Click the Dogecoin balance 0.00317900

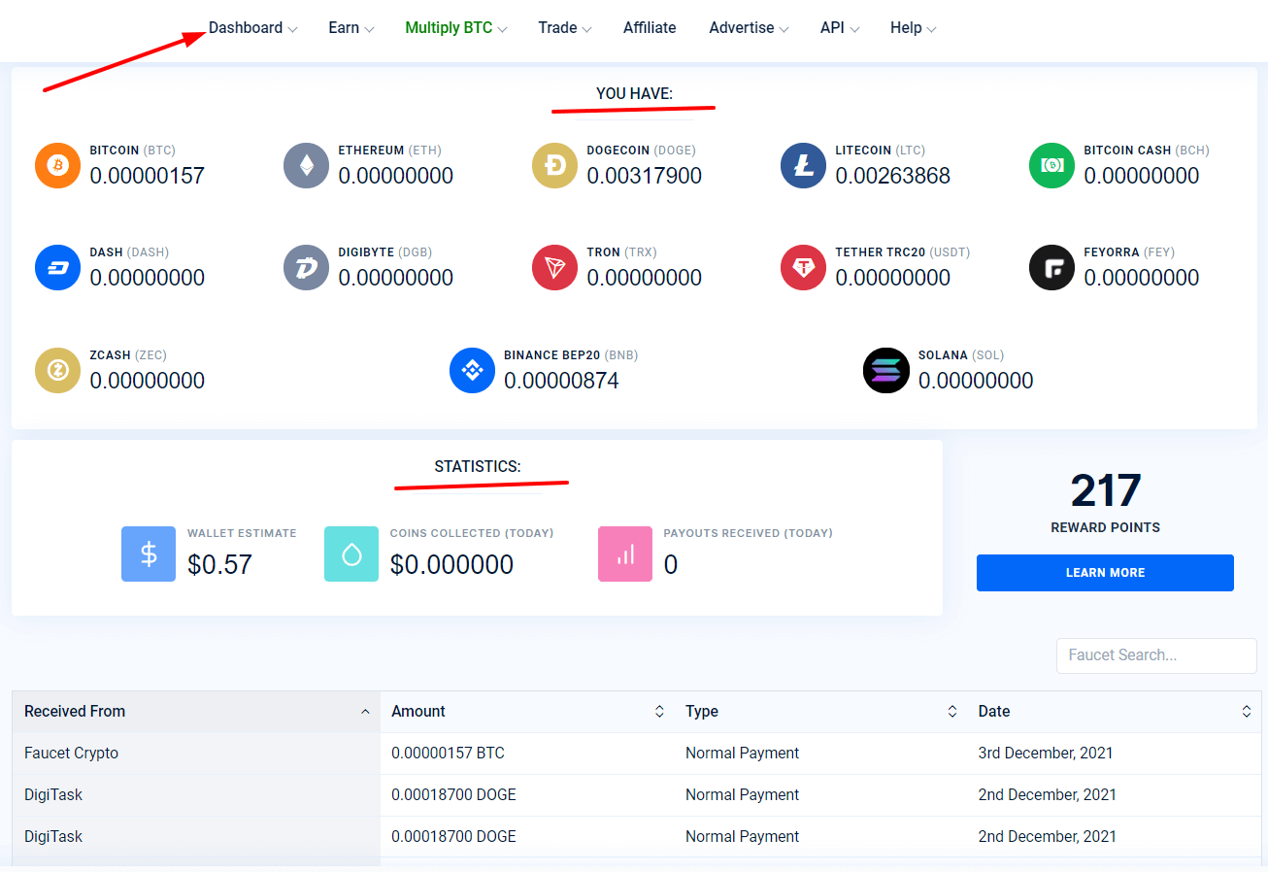(x=644, y=176)
